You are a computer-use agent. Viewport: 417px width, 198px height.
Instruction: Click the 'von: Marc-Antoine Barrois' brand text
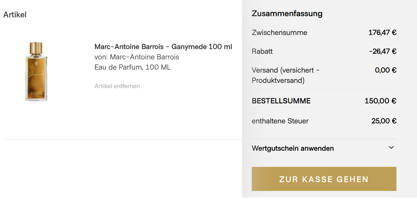(x=137, y=57)
